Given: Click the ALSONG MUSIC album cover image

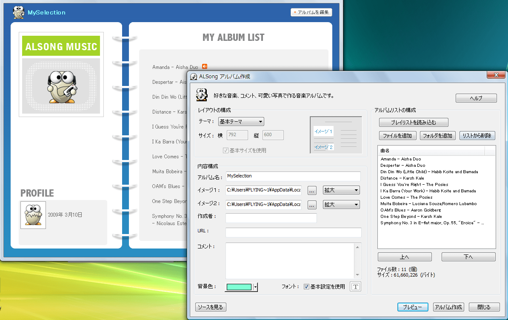Looking at the screenshot, I should coord(61,74).
